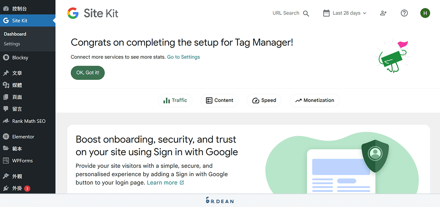Select the Content tab chip
This screenshot has height=207, width=440.
(220, 100)
